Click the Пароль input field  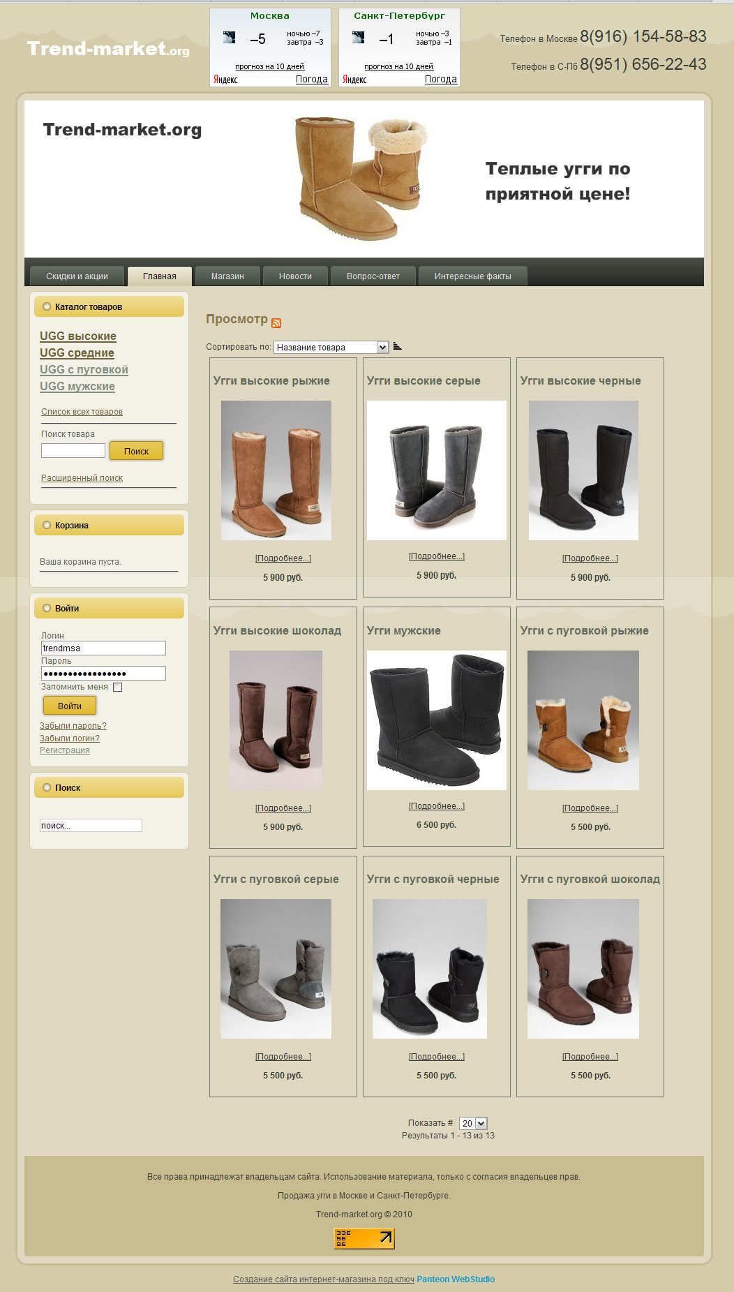(103, 673)
